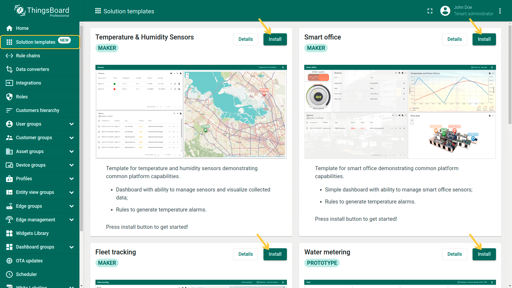Click the fullscreen toggle icon

(x=430, y=11)
